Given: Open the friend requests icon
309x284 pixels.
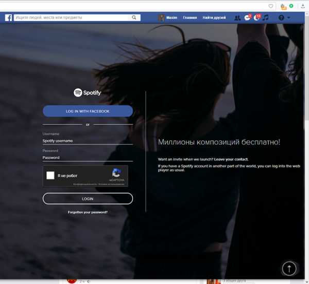Looking at the screenshot, I should pyautogui.click(x=237, y=18).
